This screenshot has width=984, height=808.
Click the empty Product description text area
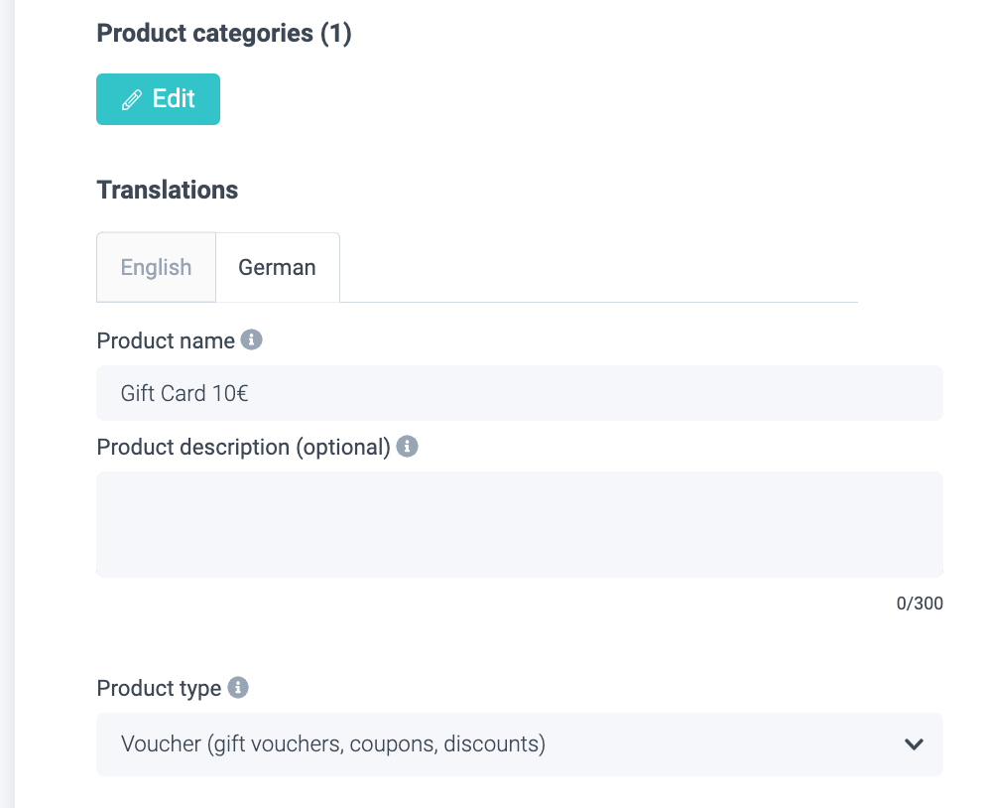point(519,523)
